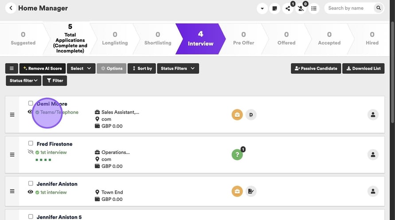Open the crossed-out user icon with badge 0
Viewport: 395px width, 220px height.
301,8
